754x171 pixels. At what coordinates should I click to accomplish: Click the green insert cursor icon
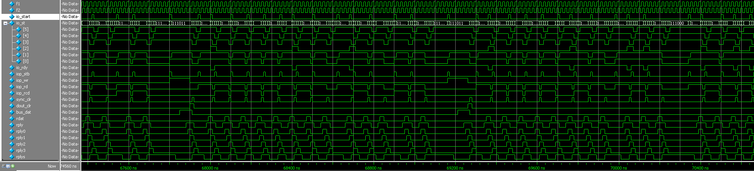(13, 166)
